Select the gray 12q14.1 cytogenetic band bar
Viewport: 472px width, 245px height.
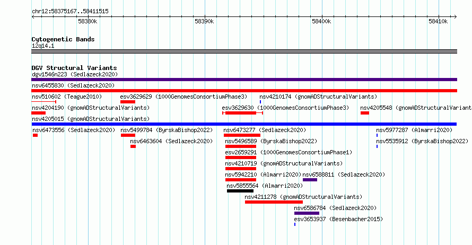pyautogui.click(x=244, y=51)
